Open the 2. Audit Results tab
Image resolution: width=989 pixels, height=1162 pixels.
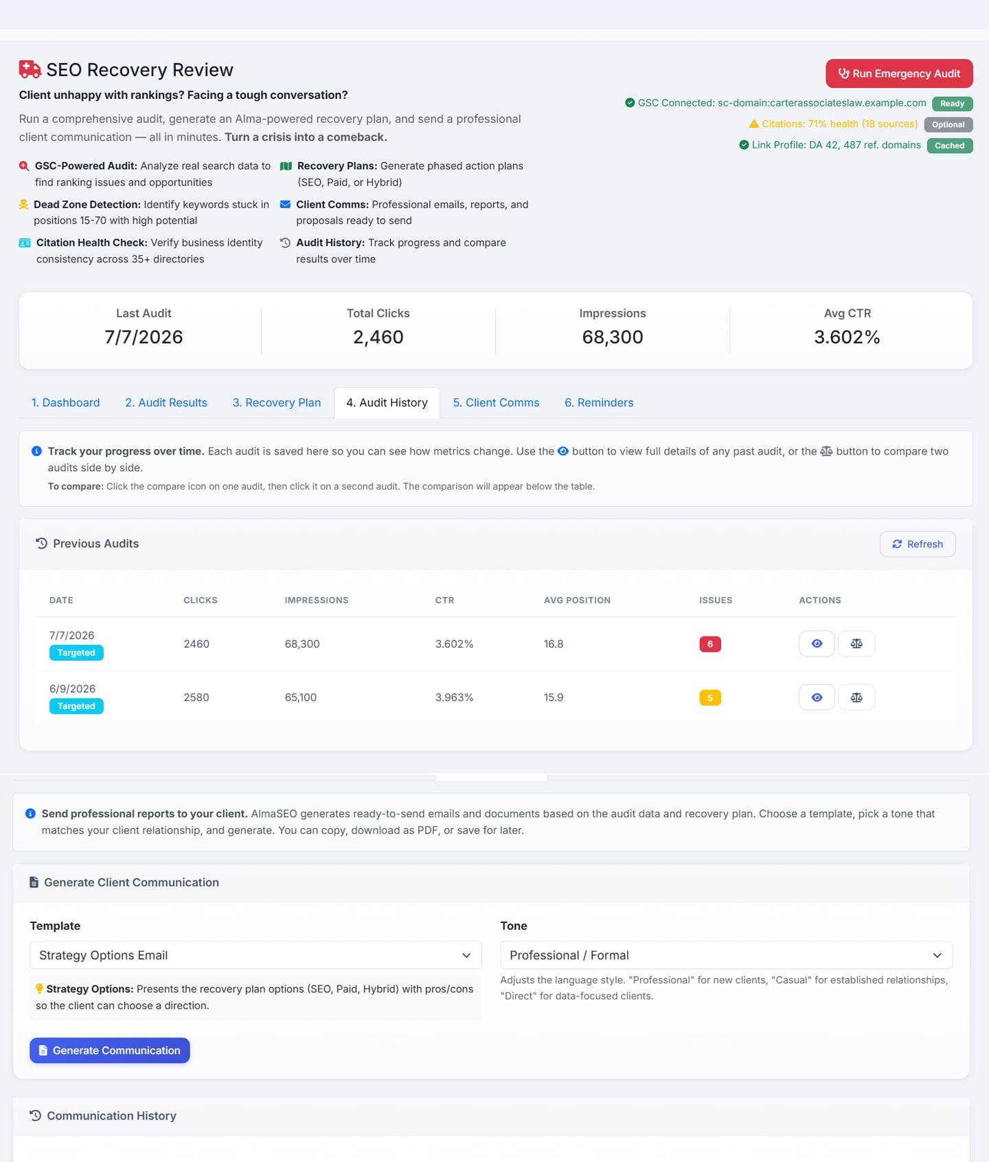(x=166, y=402)
